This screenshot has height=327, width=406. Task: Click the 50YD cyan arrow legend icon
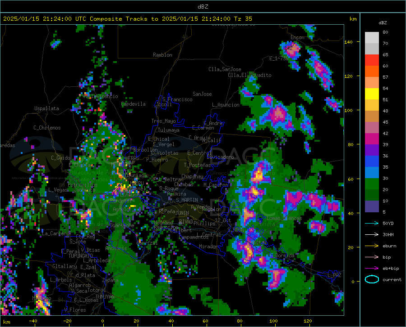pos(372,223)
